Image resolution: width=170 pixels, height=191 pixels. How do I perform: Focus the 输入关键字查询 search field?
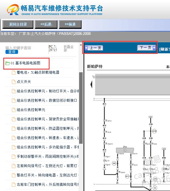[x=18, y=48]
